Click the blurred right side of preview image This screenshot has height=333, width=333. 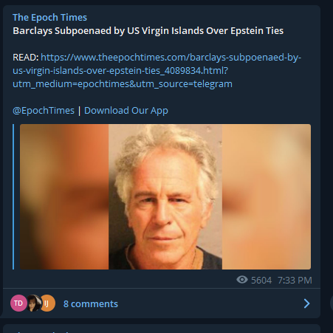[267, 196]
